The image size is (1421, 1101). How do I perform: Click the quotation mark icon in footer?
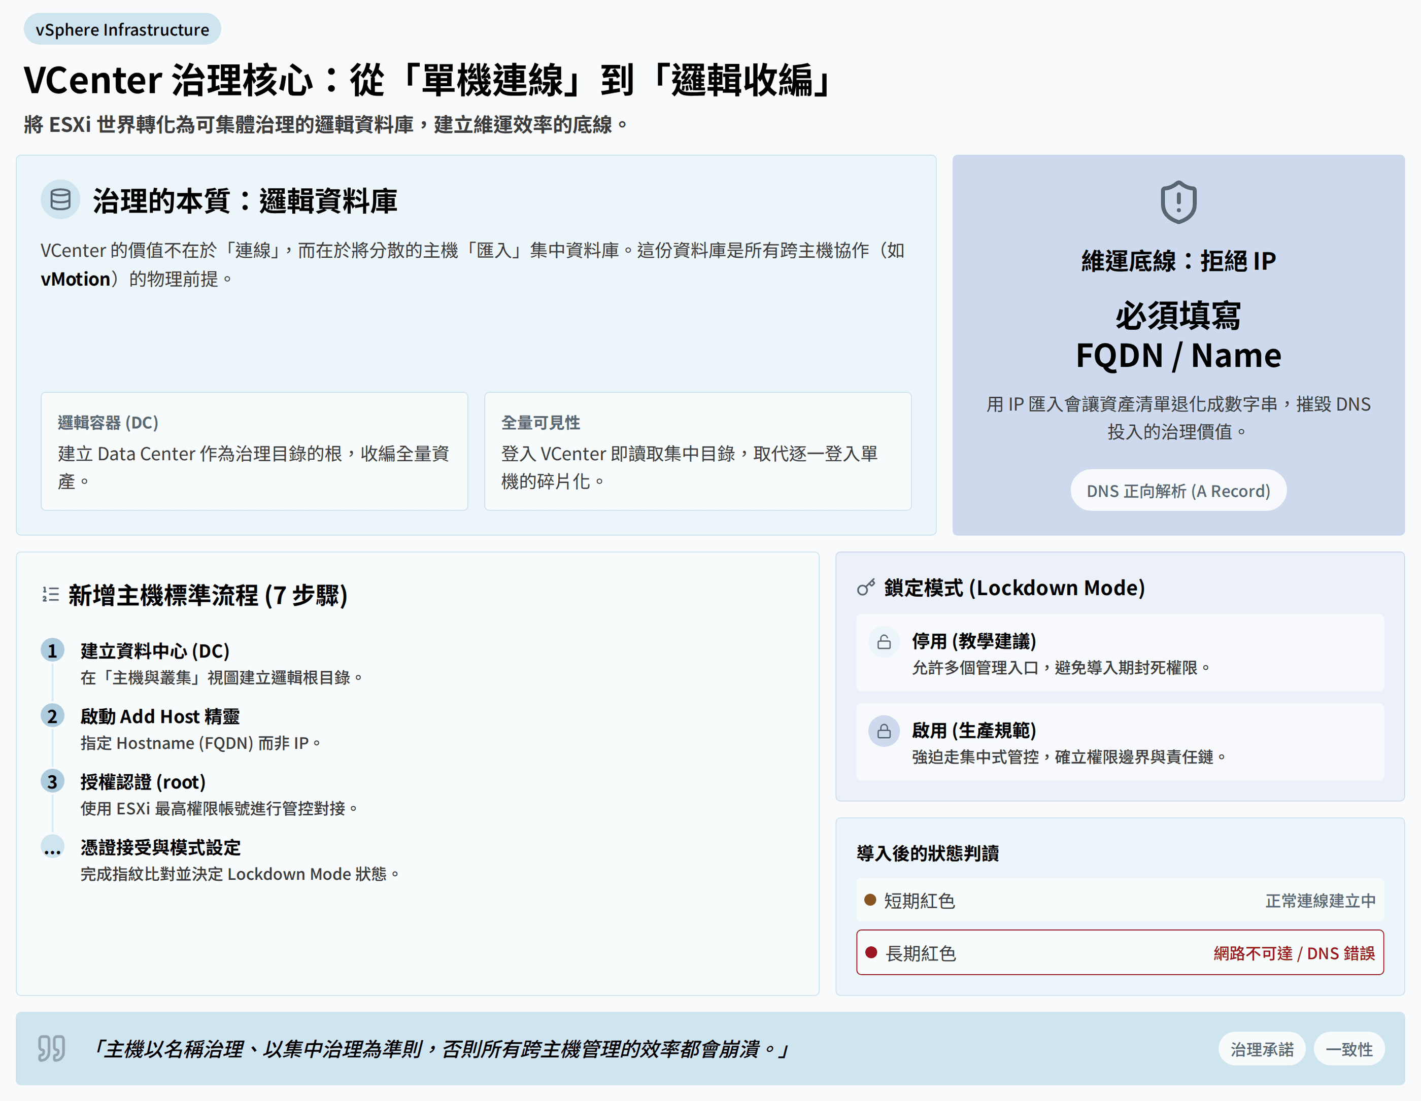(x=51, y=1048)
